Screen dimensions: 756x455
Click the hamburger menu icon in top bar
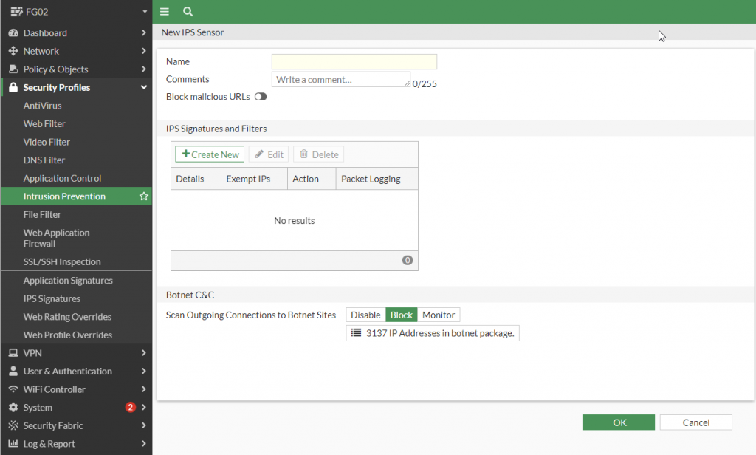point(165,12)
